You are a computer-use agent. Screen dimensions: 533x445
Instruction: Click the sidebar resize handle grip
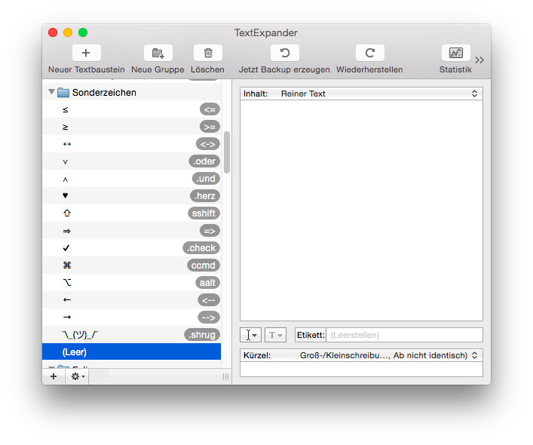tap(225, 376)
